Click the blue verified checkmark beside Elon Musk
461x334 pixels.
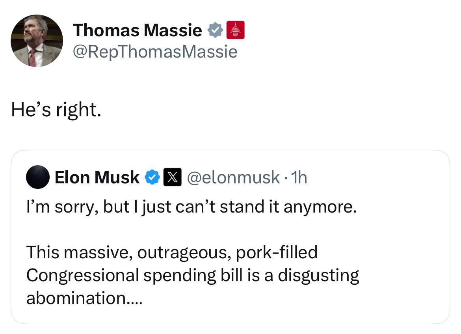(152, 177)
